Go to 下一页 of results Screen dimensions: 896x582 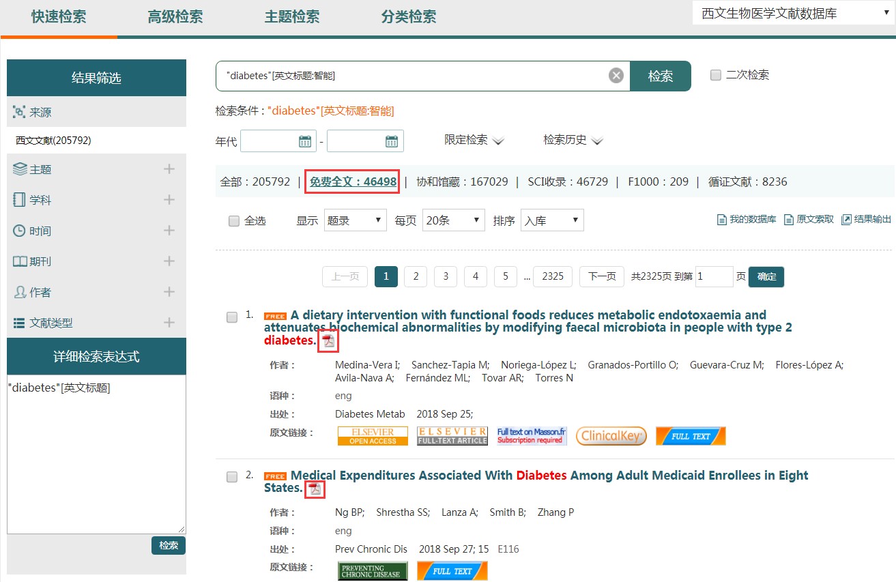coord(601,276)
